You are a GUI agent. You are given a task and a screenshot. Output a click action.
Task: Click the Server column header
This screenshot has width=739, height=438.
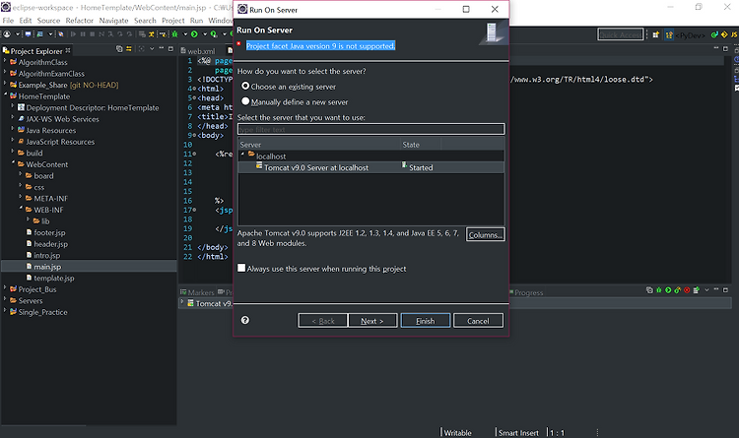click(319, 144)
